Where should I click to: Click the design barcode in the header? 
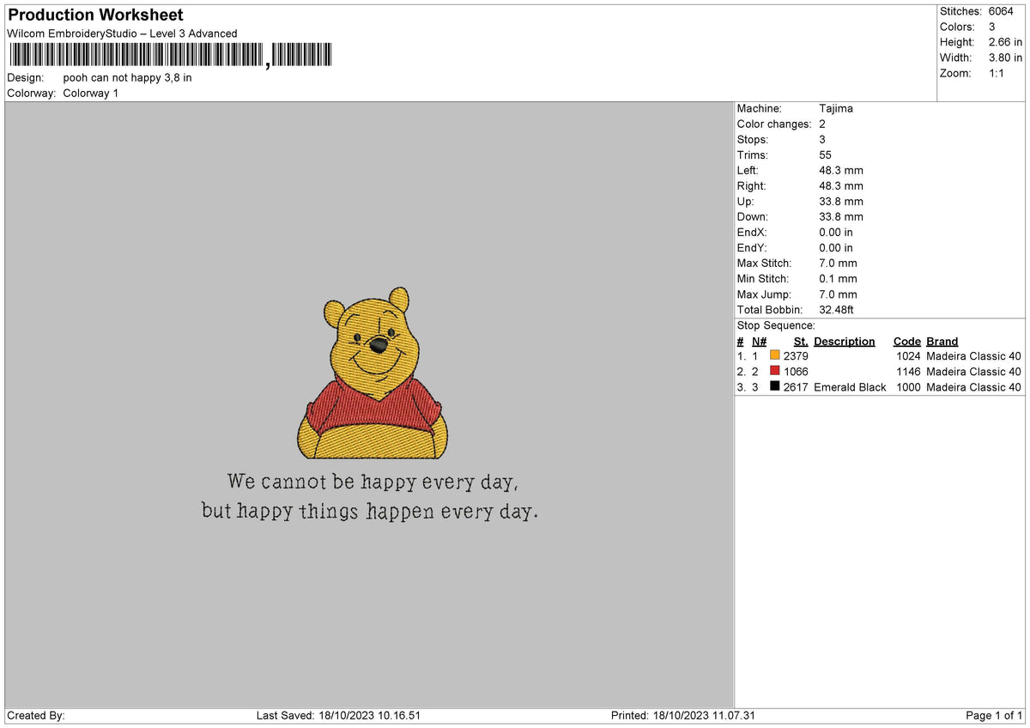tap(169, 55)
